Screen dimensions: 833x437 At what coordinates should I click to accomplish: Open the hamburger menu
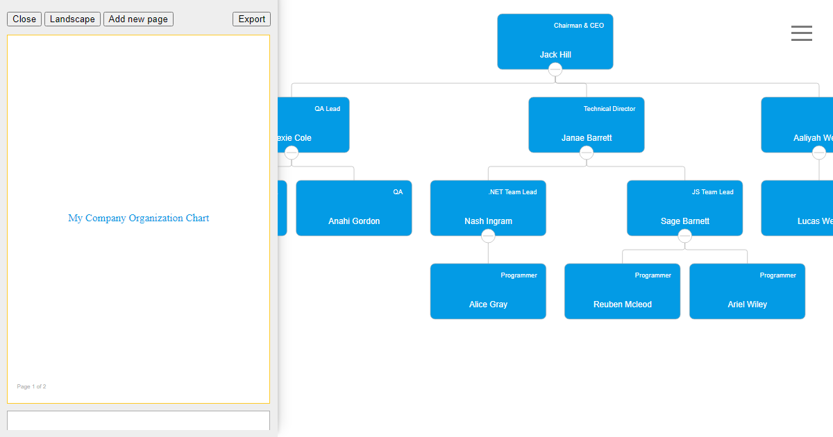pyautogui.click(x=802, y=33)
